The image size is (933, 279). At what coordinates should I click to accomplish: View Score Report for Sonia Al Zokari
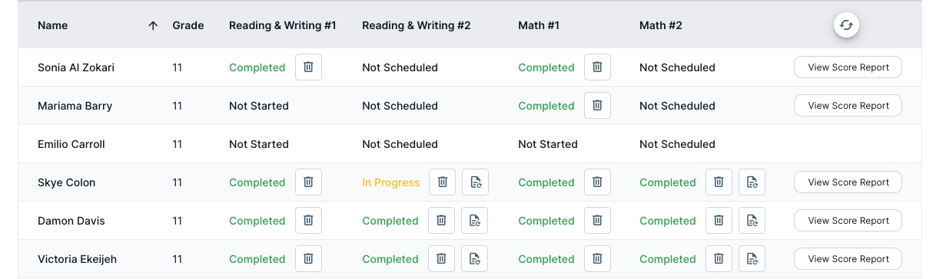[x=848, y=67]
